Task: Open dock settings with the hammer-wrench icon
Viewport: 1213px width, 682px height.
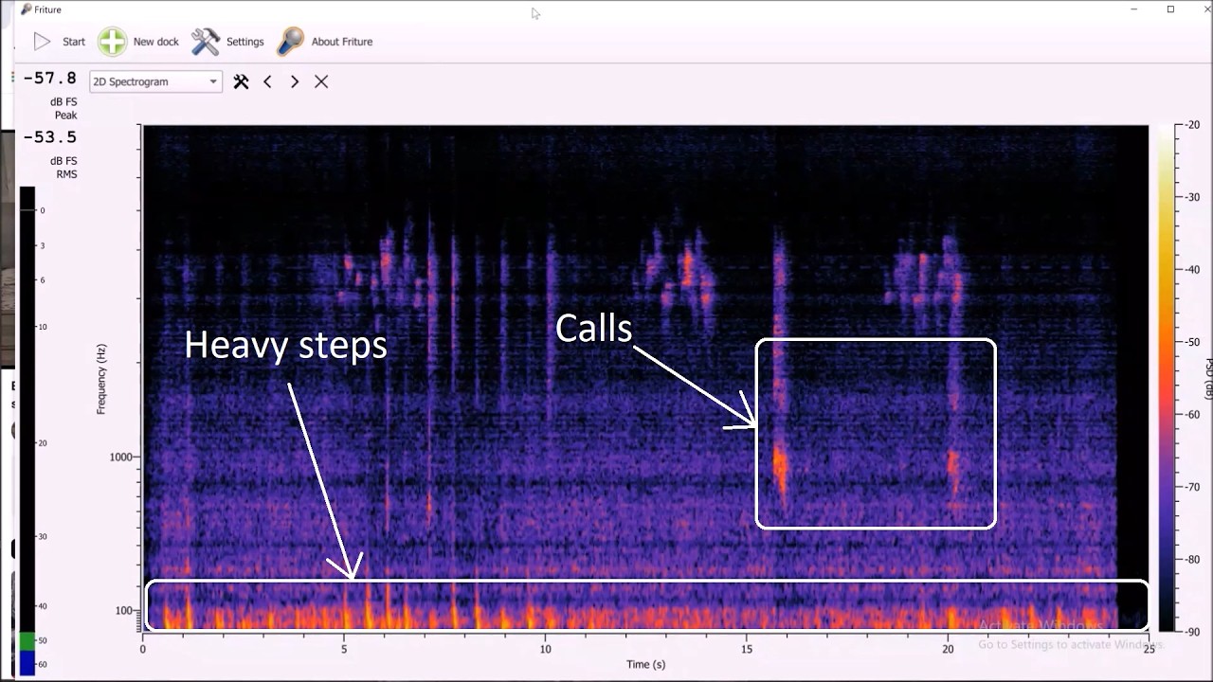Action: [241, 81]
